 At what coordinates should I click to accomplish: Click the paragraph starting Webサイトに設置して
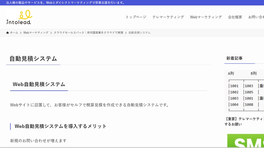(90, 105)
